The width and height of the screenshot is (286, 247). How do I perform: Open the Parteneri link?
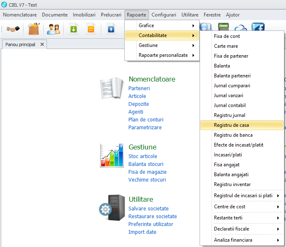[139, 88]
